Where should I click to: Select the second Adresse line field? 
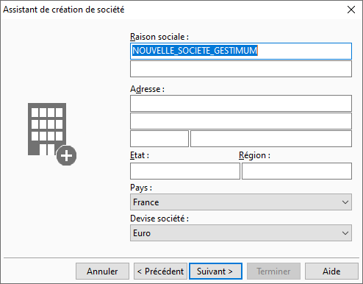[x=241, y=121]
